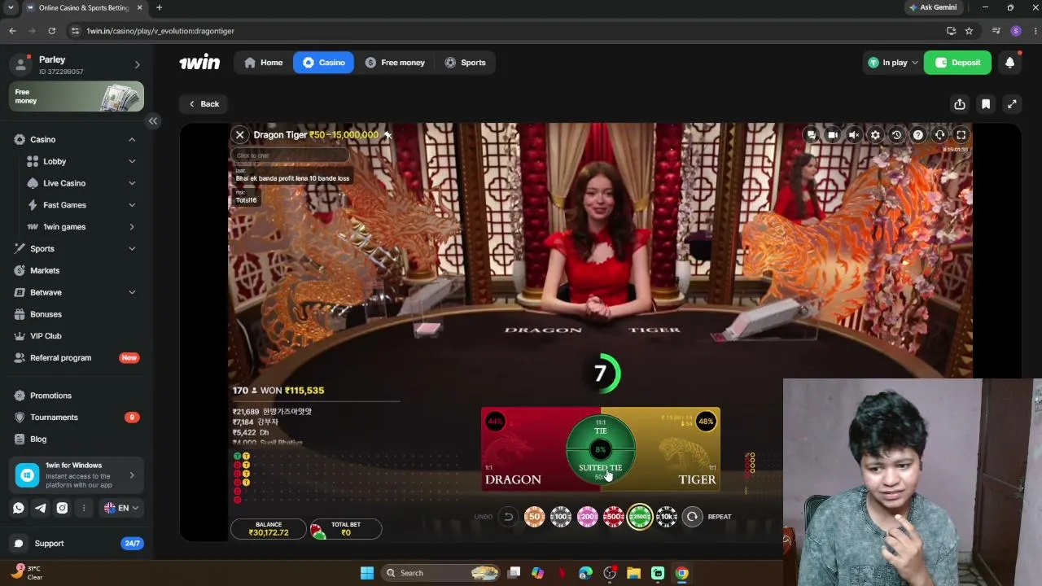The width and height of the screenshot is (1042, 586).
Task: Open the Free money banner
Action: click(77, 97)
